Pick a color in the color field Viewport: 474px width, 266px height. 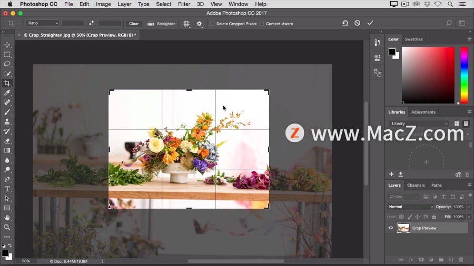pyautogui.click(x=428, y=75)
